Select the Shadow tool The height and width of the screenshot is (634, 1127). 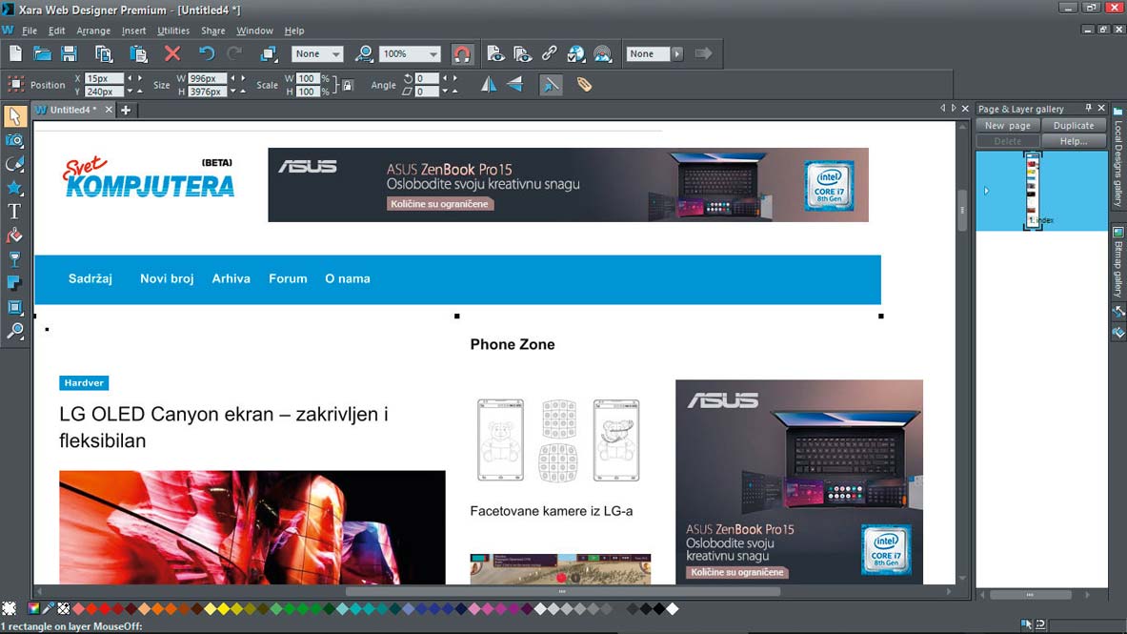pos(14,283)
